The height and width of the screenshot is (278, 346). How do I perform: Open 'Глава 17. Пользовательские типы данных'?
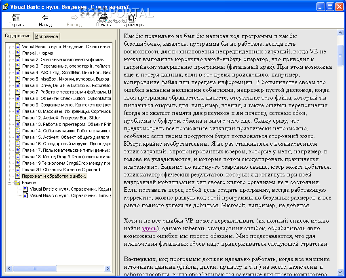coord(67,150)
